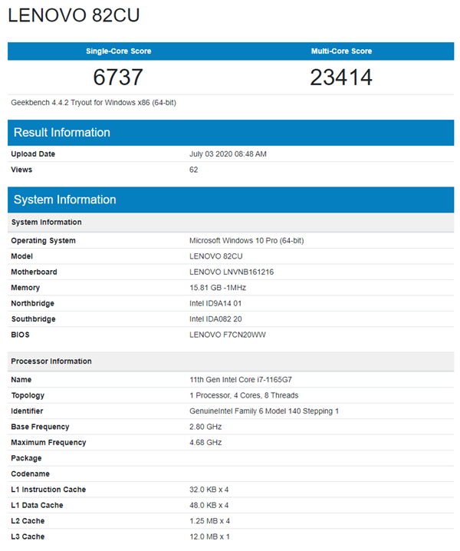Click the upload date July 03 2020 value
This screenshot has height=551, width=460.
[x=228, y=154]
